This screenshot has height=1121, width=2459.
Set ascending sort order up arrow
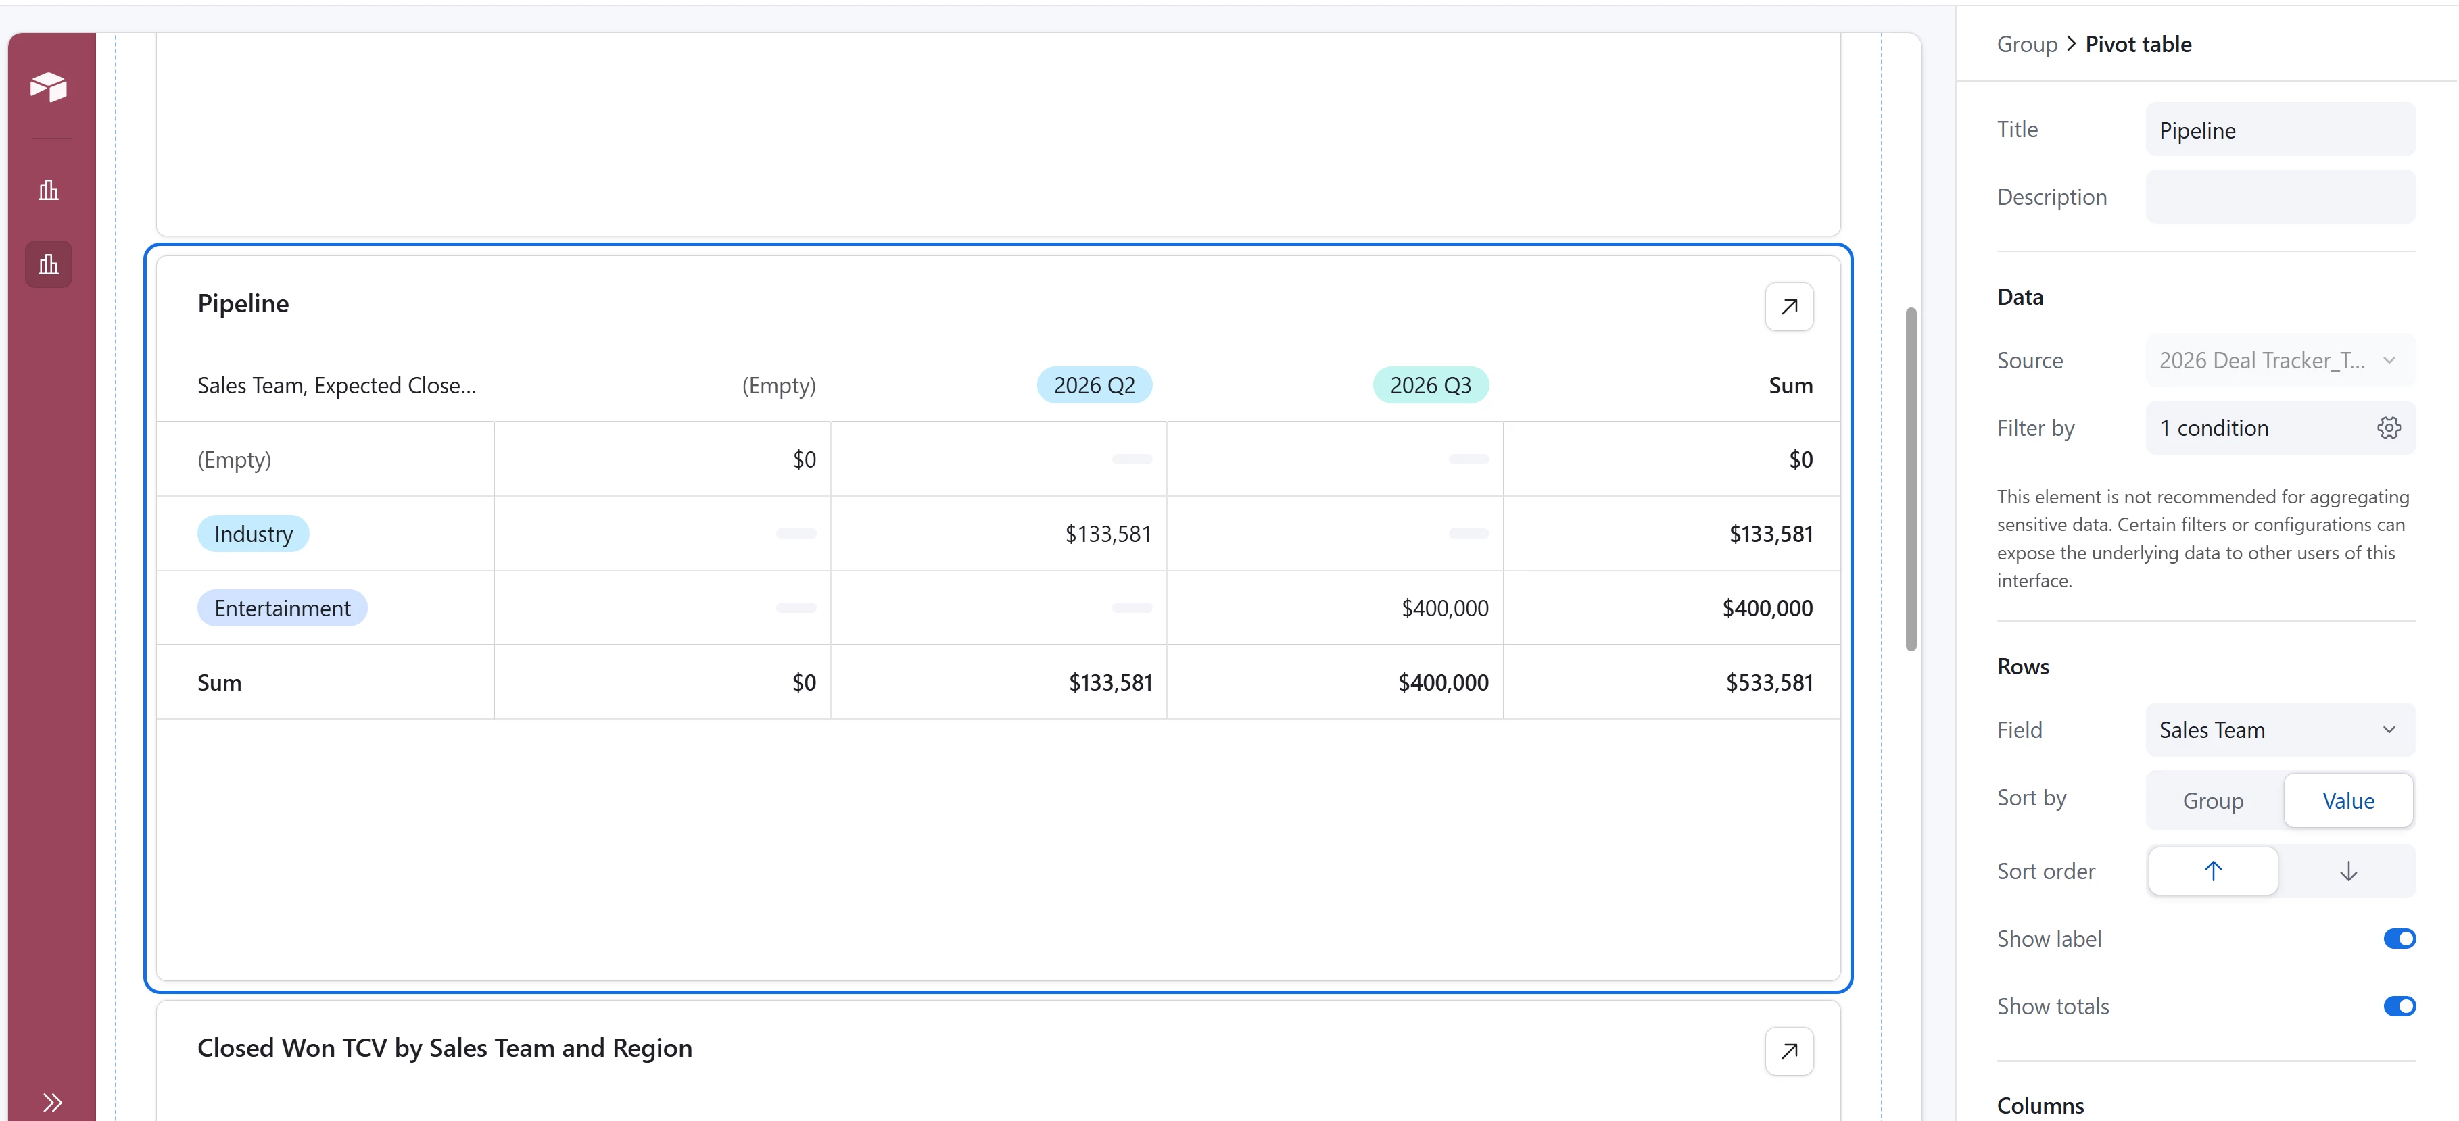[2213, 870]
